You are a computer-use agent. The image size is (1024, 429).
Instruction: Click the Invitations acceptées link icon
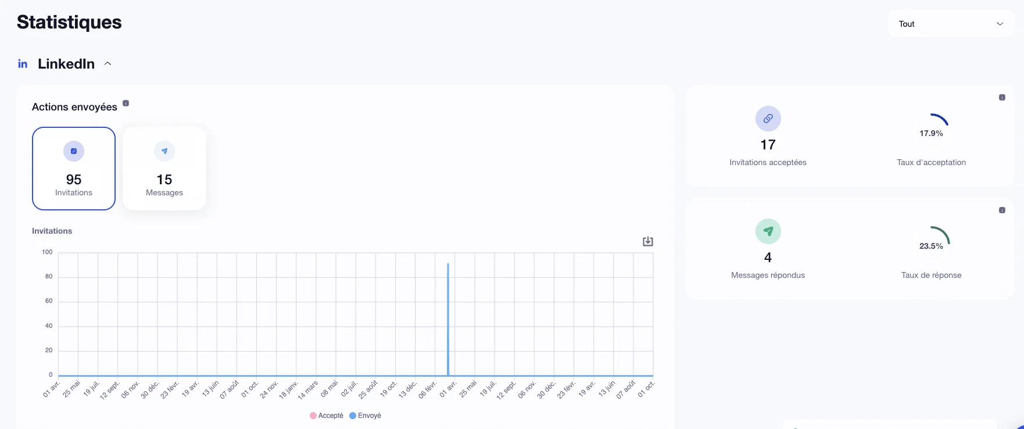click(768, 119)
